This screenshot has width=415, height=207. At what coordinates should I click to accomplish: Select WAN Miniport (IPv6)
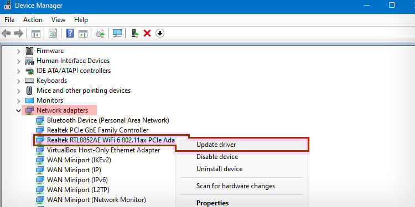tap(77, 180)
